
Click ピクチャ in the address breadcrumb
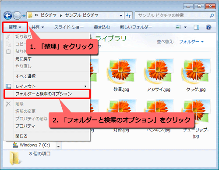point(49,15)
